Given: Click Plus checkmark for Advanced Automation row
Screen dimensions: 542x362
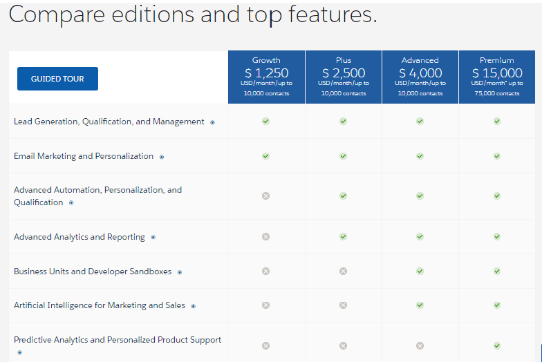Looking at the screenshot, I should click(343, 196).
